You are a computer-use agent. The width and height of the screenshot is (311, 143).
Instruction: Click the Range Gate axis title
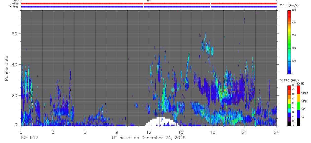tap(7, 68)
